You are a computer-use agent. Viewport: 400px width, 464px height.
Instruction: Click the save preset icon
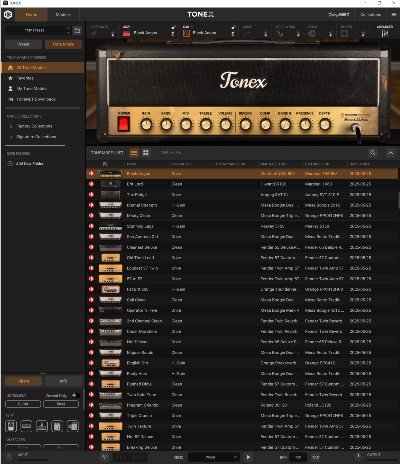77,30
